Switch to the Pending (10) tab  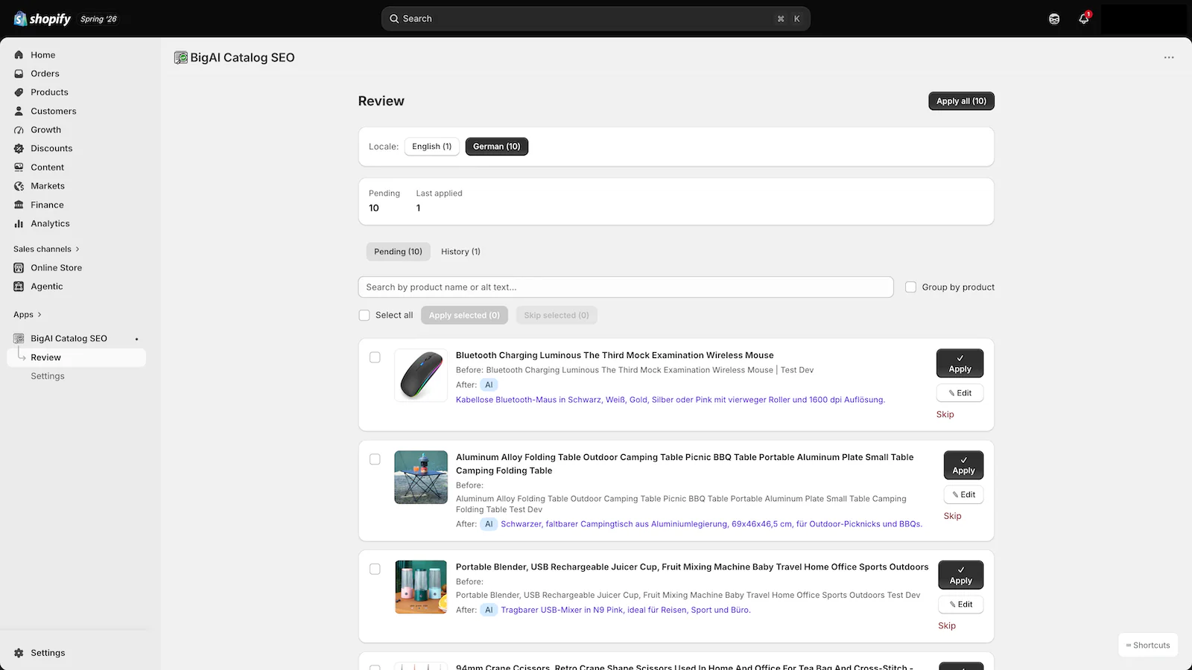398,252
